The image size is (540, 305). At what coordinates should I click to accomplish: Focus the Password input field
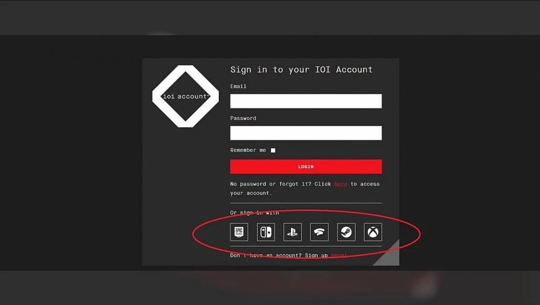pos(306,133)
